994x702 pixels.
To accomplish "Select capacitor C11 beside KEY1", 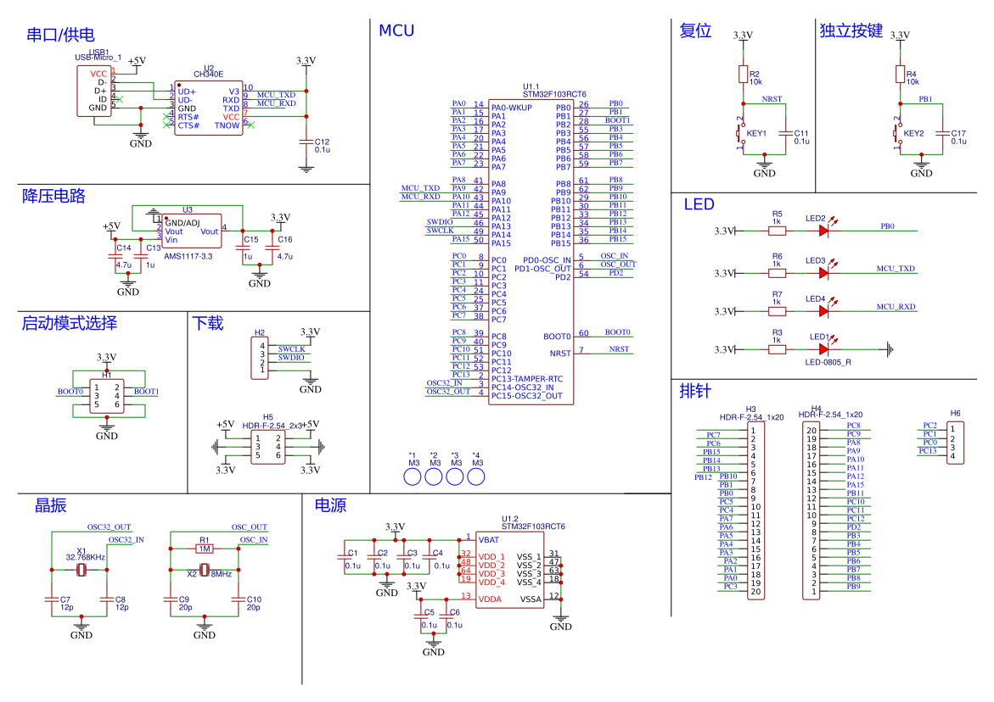I will coord(786,134).
